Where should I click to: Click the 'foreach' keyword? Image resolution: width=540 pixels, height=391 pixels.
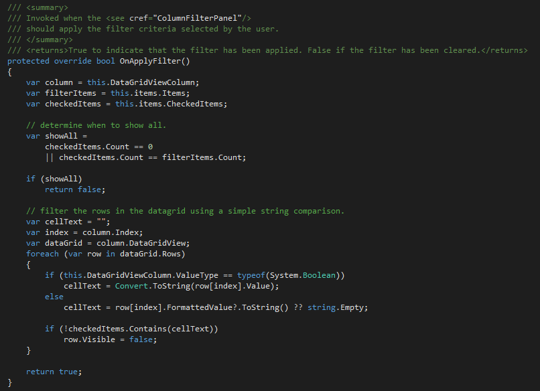point(42,254)
